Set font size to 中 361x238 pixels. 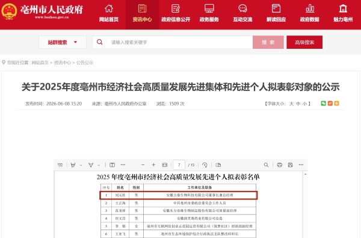(x=298, y=104)
